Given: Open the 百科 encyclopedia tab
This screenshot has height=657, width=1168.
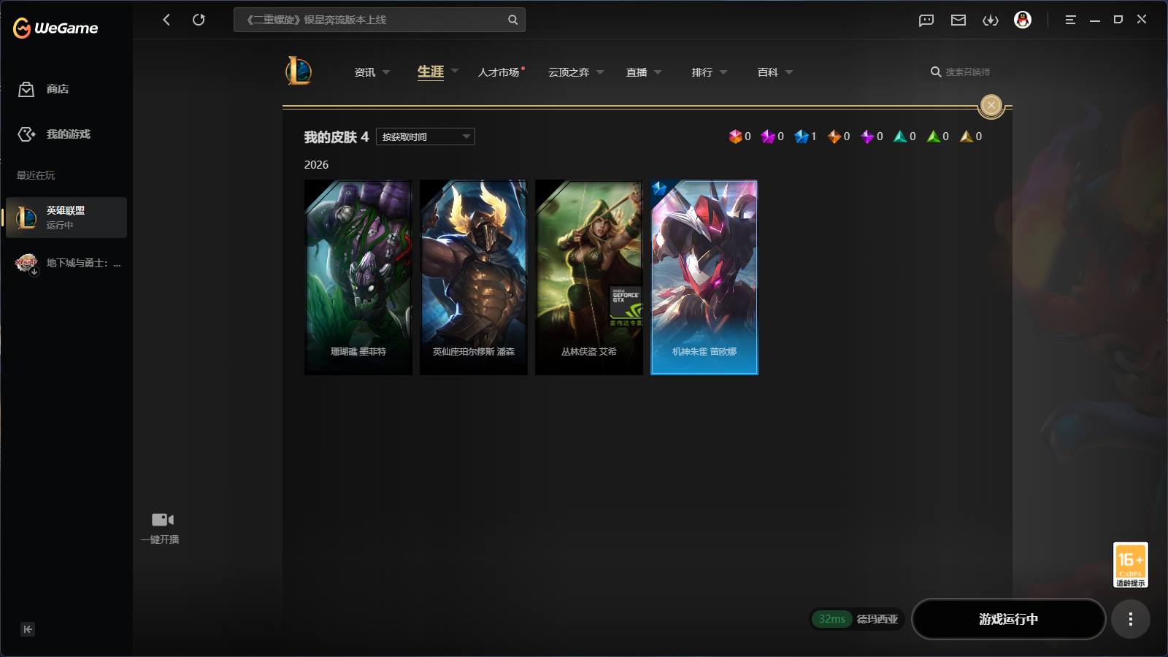Looking at the screenshot, I should click(768, 72).
